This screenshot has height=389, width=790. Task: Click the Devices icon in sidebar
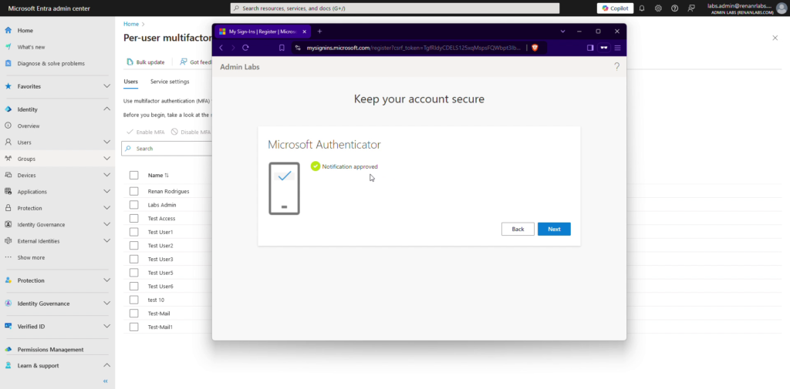click(8, 175)
